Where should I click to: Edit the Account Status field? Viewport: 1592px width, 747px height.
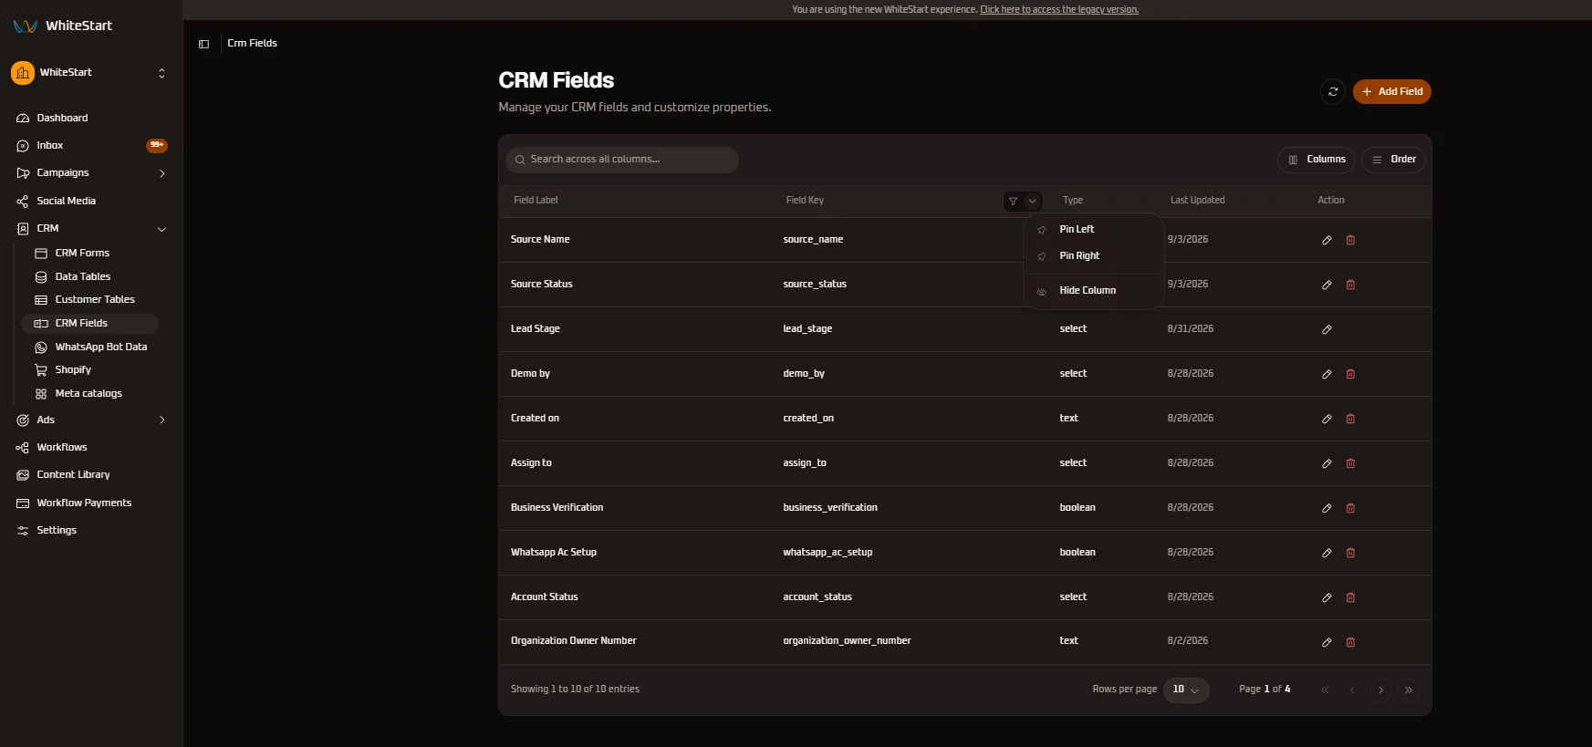click(x=1327, y=597)
